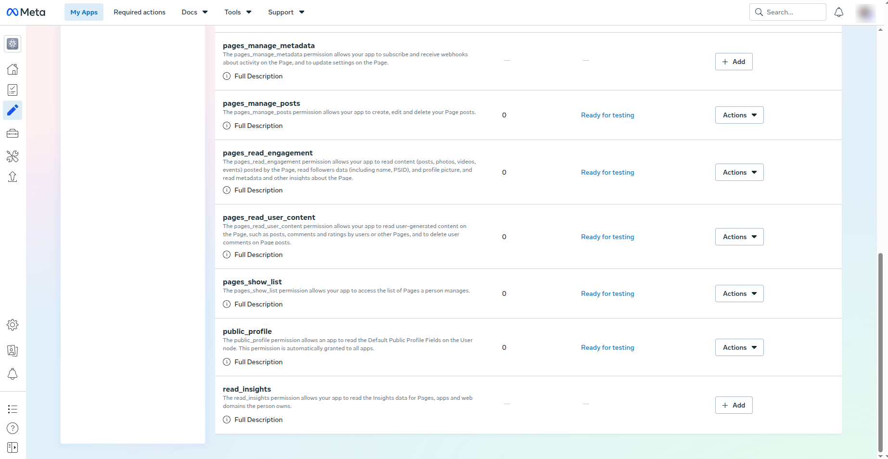Open Actions dropdown for pages_read_engagement
Viewport: 888px width, 459px height.
(x=739, y=172)
